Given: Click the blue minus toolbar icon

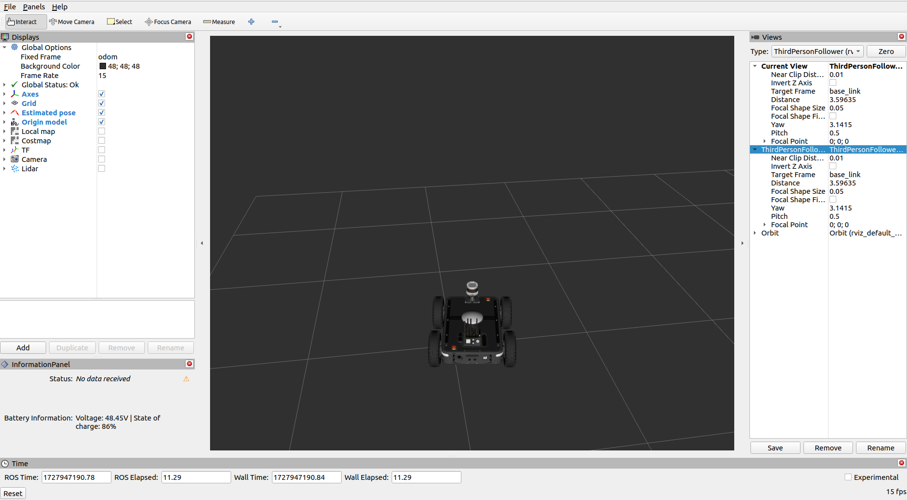Looking at the screenshot, I should pyautogui.click(x=275, y=22).
